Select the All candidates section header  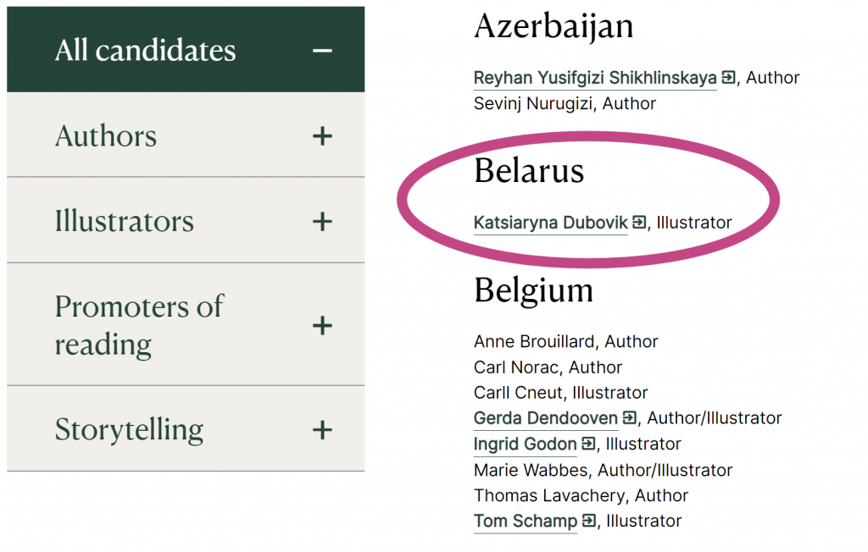point(145,51)
